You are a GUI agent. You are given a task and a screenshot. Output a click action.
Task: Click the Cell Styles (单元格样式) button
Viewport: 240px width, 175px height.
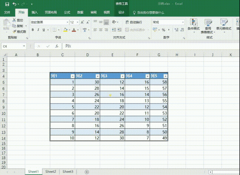(x=224, y=25)
